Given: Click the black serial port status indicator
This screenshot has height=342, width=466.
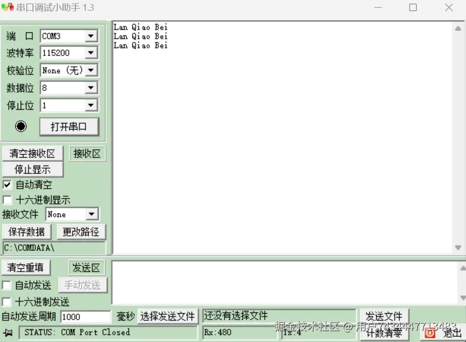Looking at the screenshot, I should 21,126.
